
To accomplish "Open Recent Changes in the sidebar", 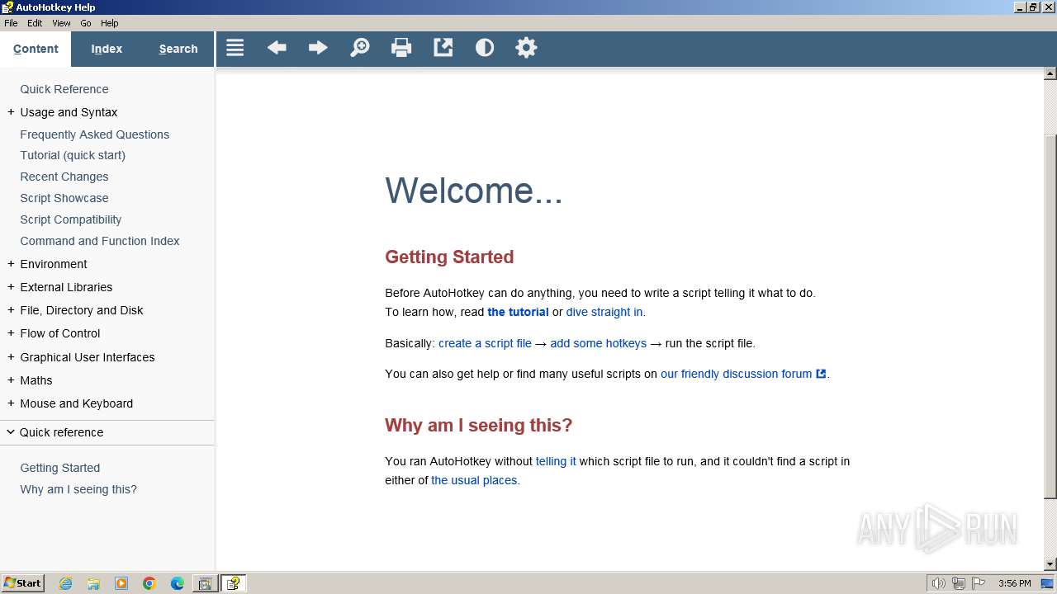I will (64, 177).
